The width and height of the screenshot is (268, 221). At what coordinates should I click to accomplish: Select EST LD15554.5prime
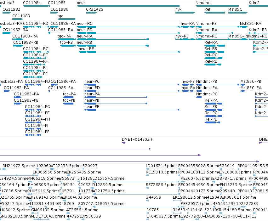pyautogui.click(x=136, y=182)
